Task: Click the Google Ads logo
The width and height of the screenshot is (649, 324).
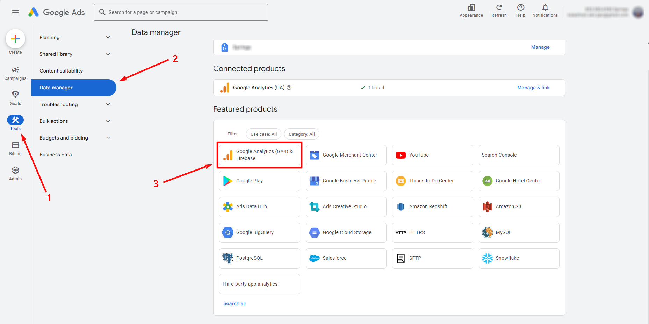Action: pyautogui.click(x=57, y=12)
